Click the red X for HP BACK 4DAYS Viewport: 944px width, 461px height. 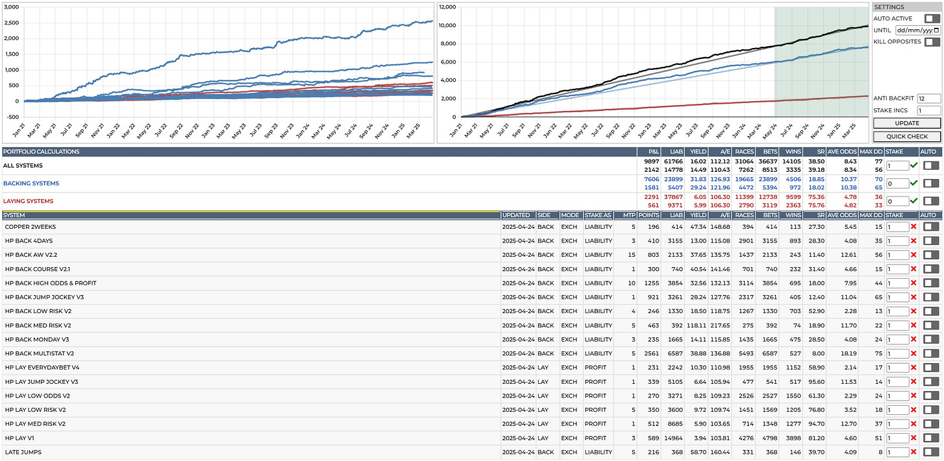point(914,241)
